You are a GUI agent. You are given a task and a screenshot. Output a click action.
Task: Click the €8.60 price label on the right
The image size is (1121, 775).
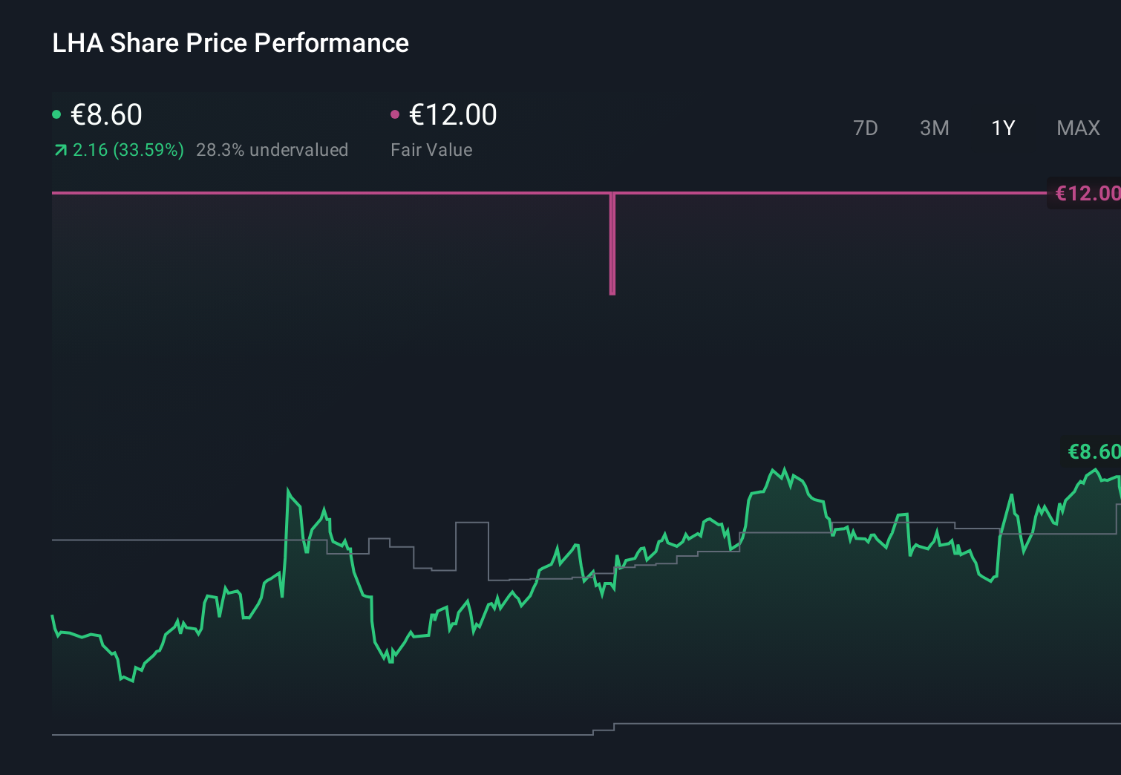click(x=1092, y=451)
